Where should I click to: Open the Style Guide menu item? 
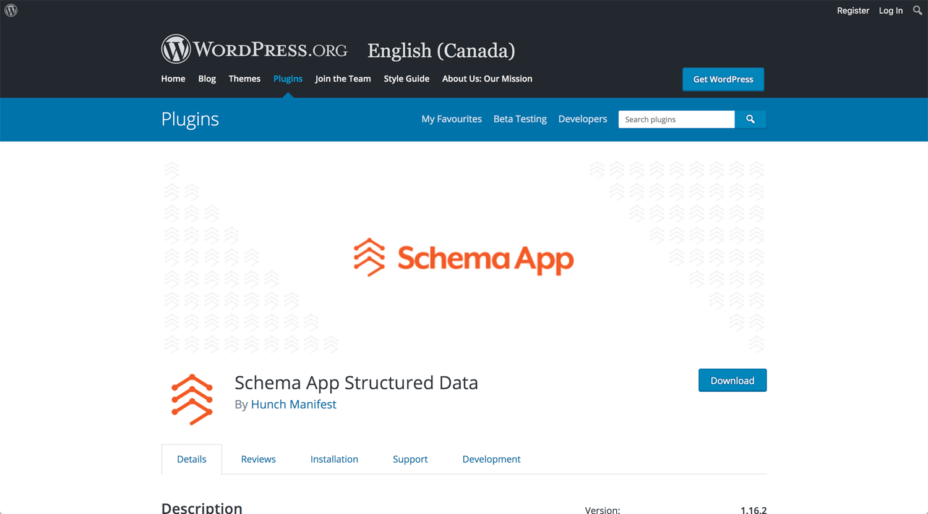[x=406, y=78]
